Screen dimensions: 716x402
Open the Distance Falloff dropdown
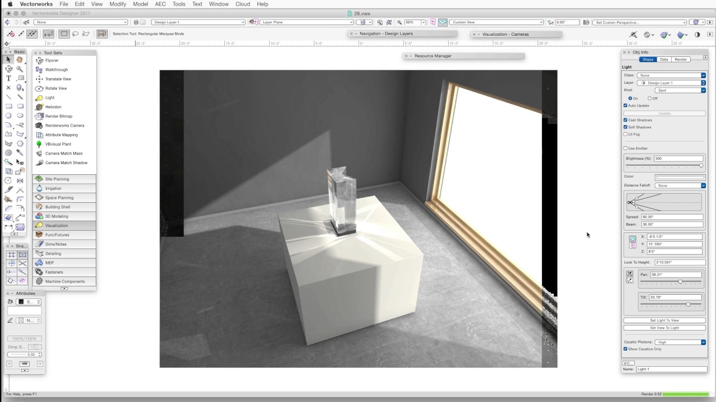coord(680,185)
